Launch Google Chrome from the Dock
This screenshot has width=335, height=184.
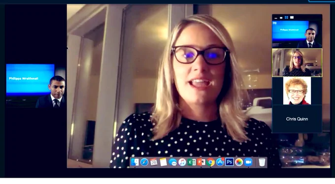click(210, 162)
